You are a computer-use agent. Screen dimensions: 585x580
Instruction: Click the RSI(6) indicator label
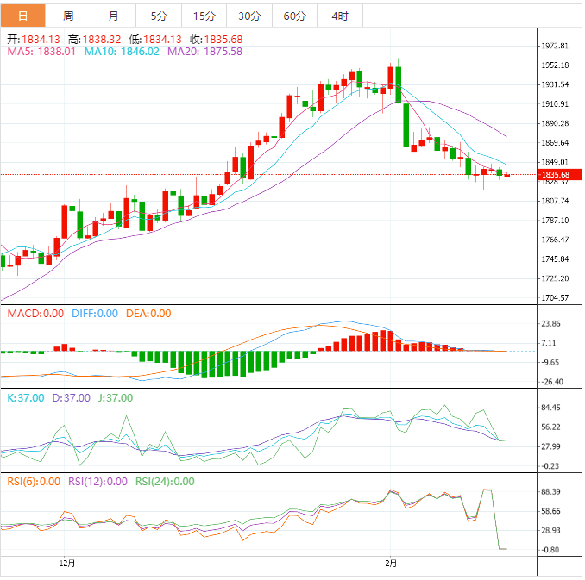[x=34, y=482]
